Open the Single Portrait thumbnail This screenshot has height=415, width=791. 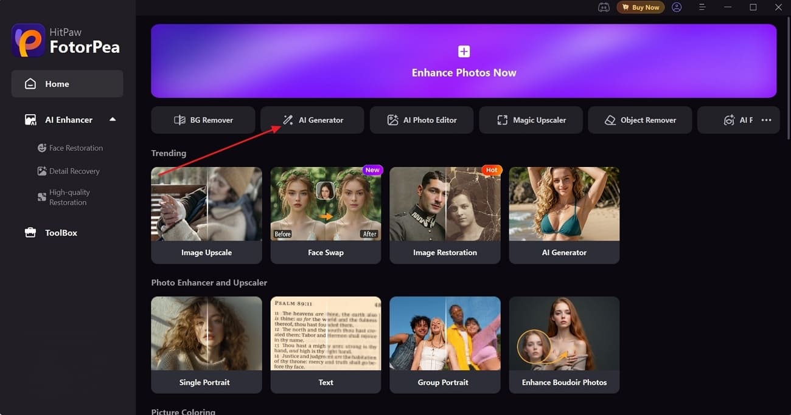pyautogui.click(x=207, y=334)
